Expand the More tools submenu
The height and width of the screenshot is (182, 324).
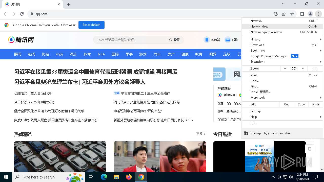click(282, 98)
